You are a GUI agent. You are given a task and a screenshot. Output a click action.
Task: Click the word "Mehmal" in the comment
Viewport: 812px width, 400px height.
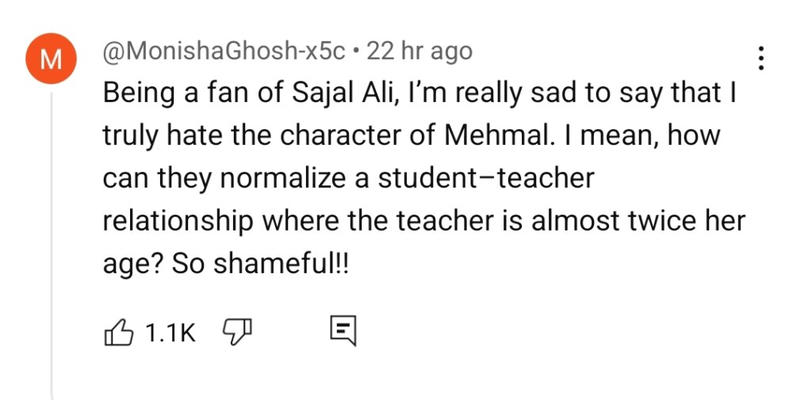[498, 135]
